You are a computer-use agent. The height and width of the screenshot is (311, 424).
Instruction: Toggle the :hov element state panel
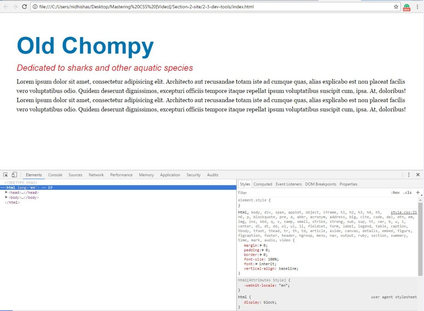(x=395, y=193)
